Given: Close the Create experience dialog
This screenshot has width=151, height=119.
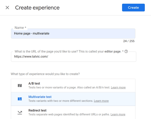Looking at the screenshot, I should [x=7, y=8].
